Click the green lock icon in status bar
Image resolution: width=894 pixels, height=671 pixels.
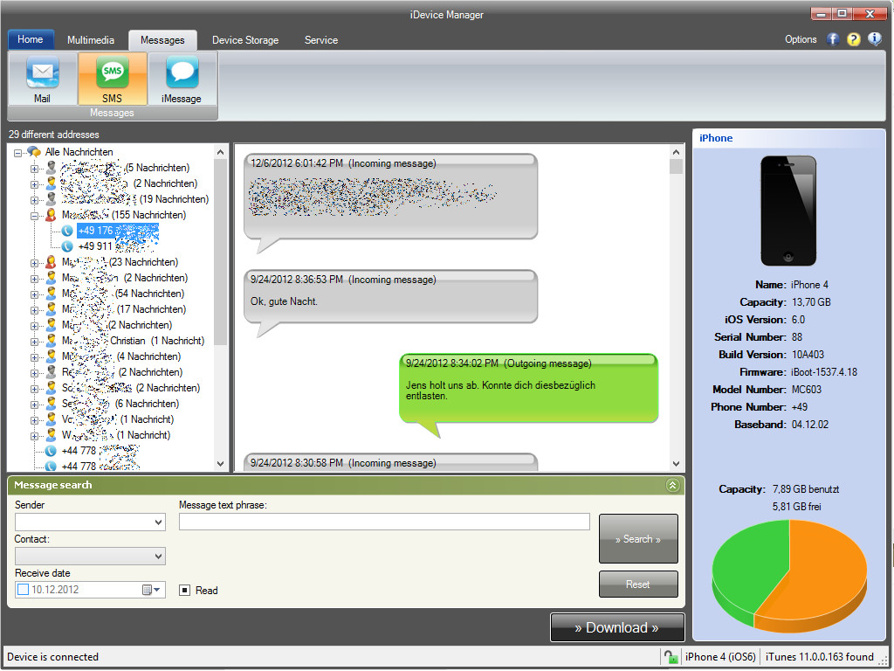(670, 657)
